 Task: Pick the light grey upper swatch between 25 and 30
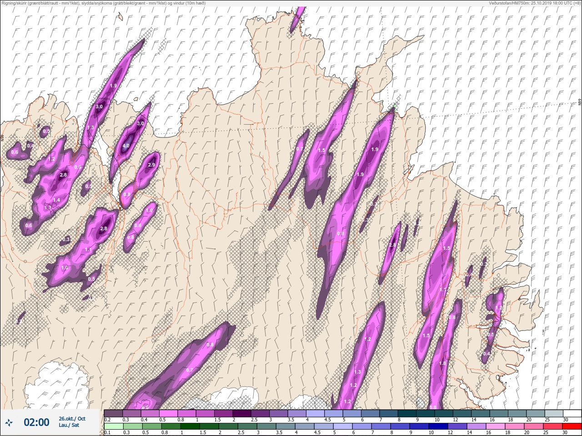(554, 414)
